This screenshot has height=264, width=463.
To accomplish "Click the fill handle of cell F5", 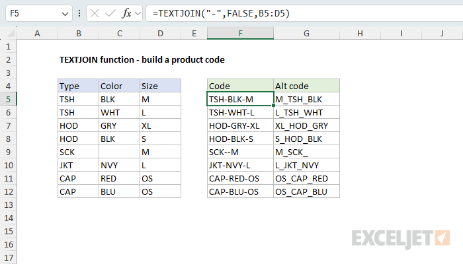I will (273, 105).
